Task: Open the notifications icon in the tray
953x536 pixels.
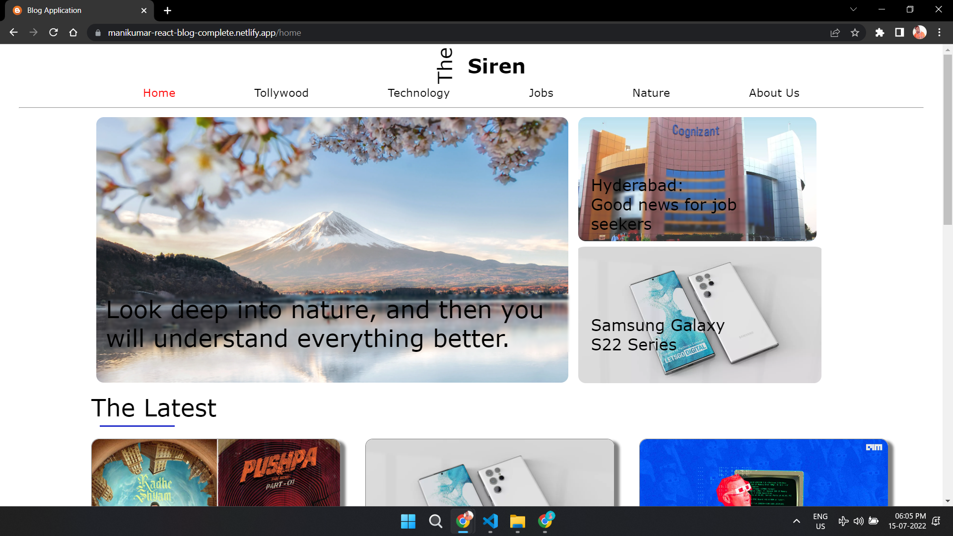Action: coord(936,521)
